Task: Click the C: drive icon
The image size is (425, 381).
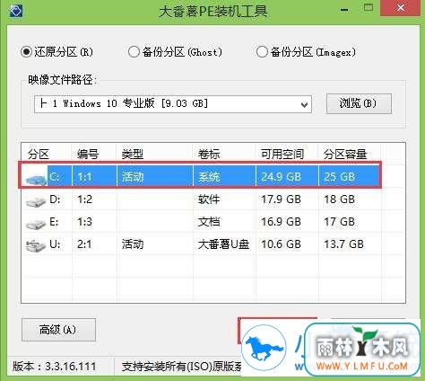Action: [x=36, y=179]
